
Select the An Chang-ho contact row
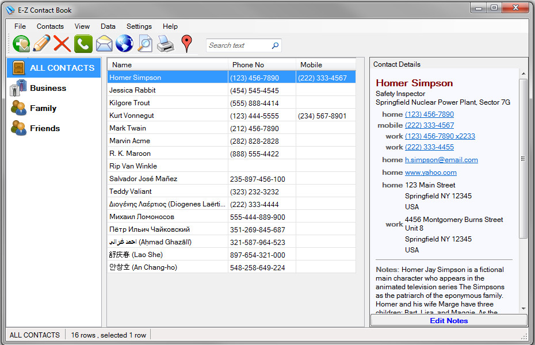[231, 267]
